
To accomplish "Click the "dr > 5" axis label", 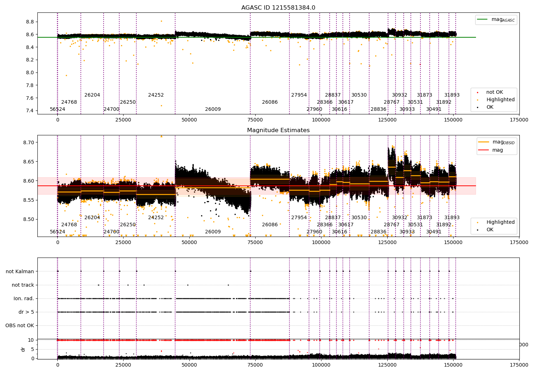I will pos(26,312).
